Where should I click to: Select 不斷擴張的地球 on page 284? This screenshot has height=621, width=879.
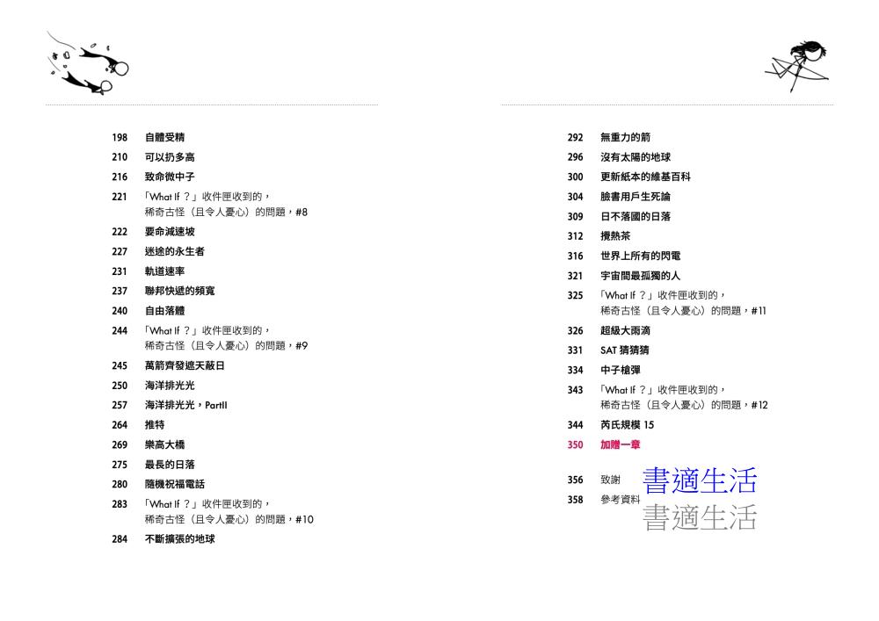179,539
